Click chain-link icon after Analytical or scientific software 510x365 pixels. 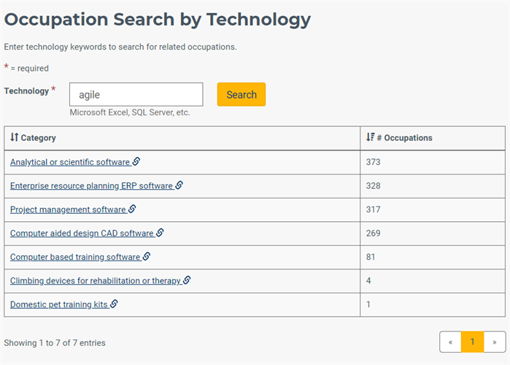(x=136, y=161)
